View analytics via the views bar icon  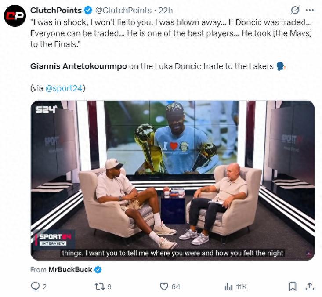(228, 286)
